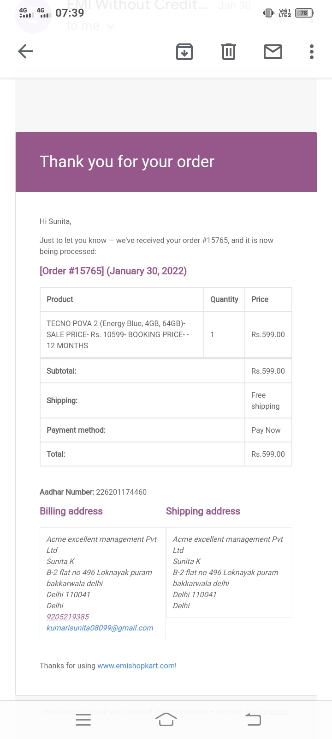Archive this email with the archive icon
Screen dimensions: 332x739
point(184,52)
